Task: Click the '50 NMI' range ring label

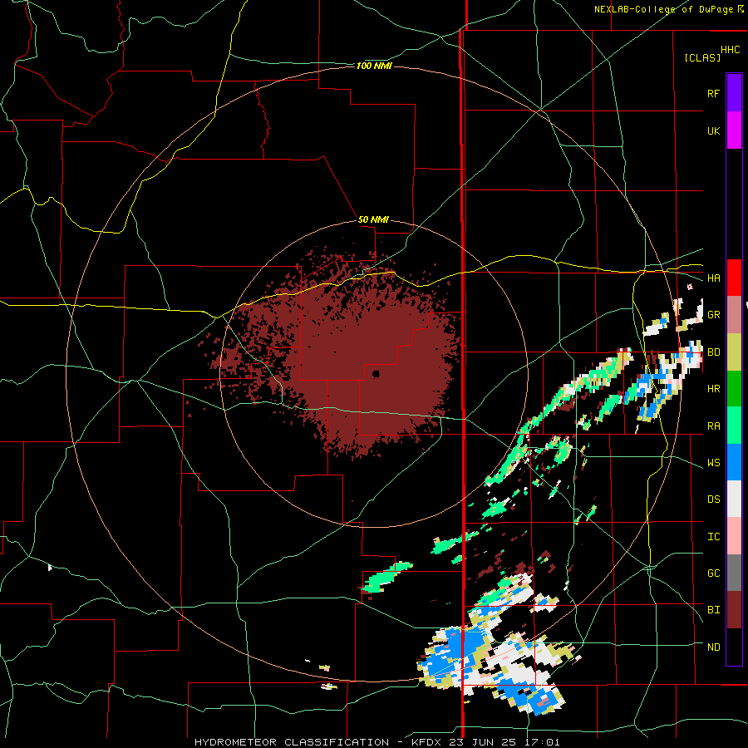Action: [x=373, y=219]
